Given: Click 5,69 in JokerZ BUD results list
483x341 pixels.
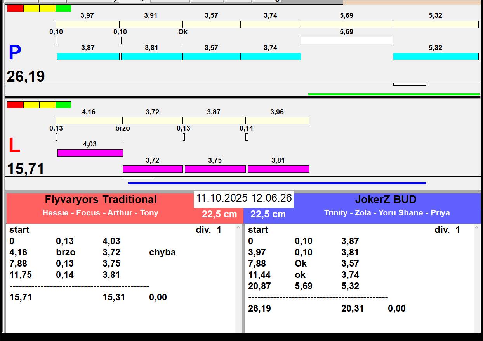Looking at the screenshot, I should 304,286.
